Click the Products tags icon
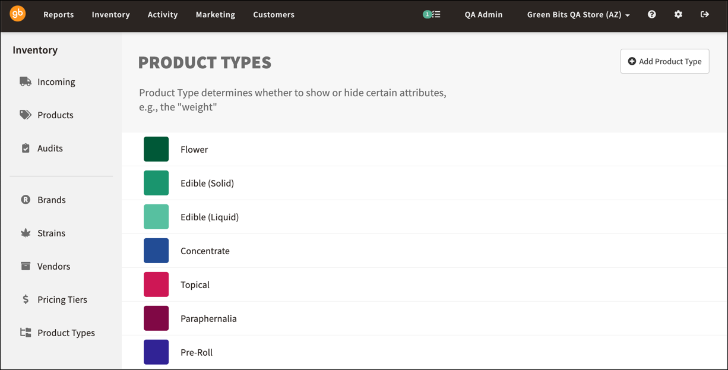This screenshot has height=370, width=728. [26, 115]
